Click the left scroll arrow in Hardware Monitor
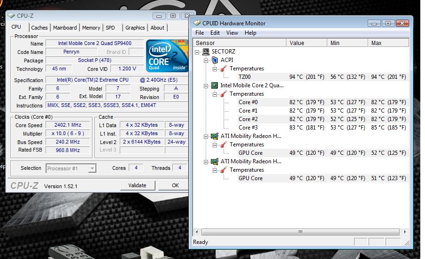Image resolution: width=425 pixels, height=259 pixels. click(197, 232)
